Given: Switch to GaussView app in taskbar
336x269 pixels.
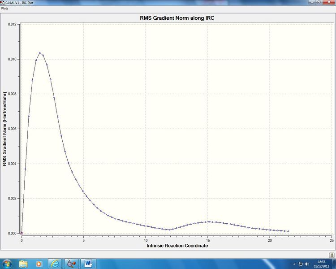Looking at the screenshot, I should (x=71, y=264).
